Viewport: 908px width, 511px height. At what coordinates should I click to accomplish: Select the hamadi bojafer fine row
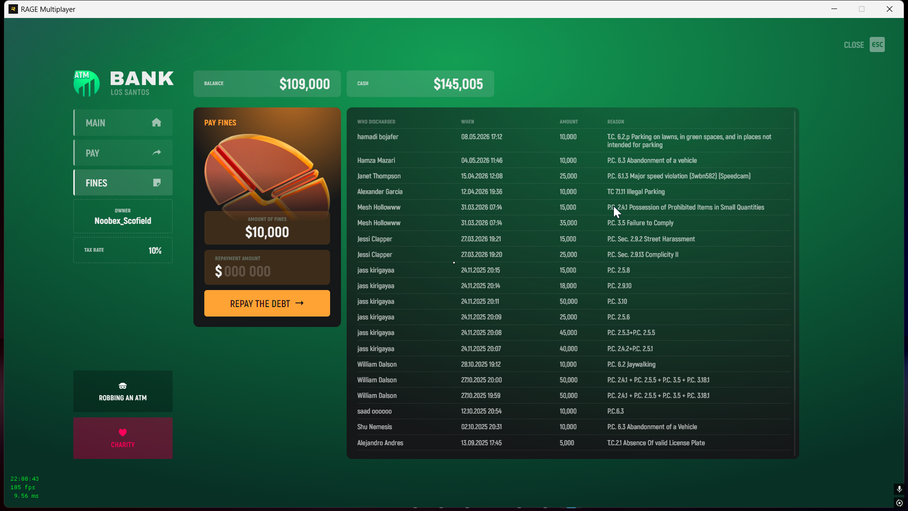(574, 141)
